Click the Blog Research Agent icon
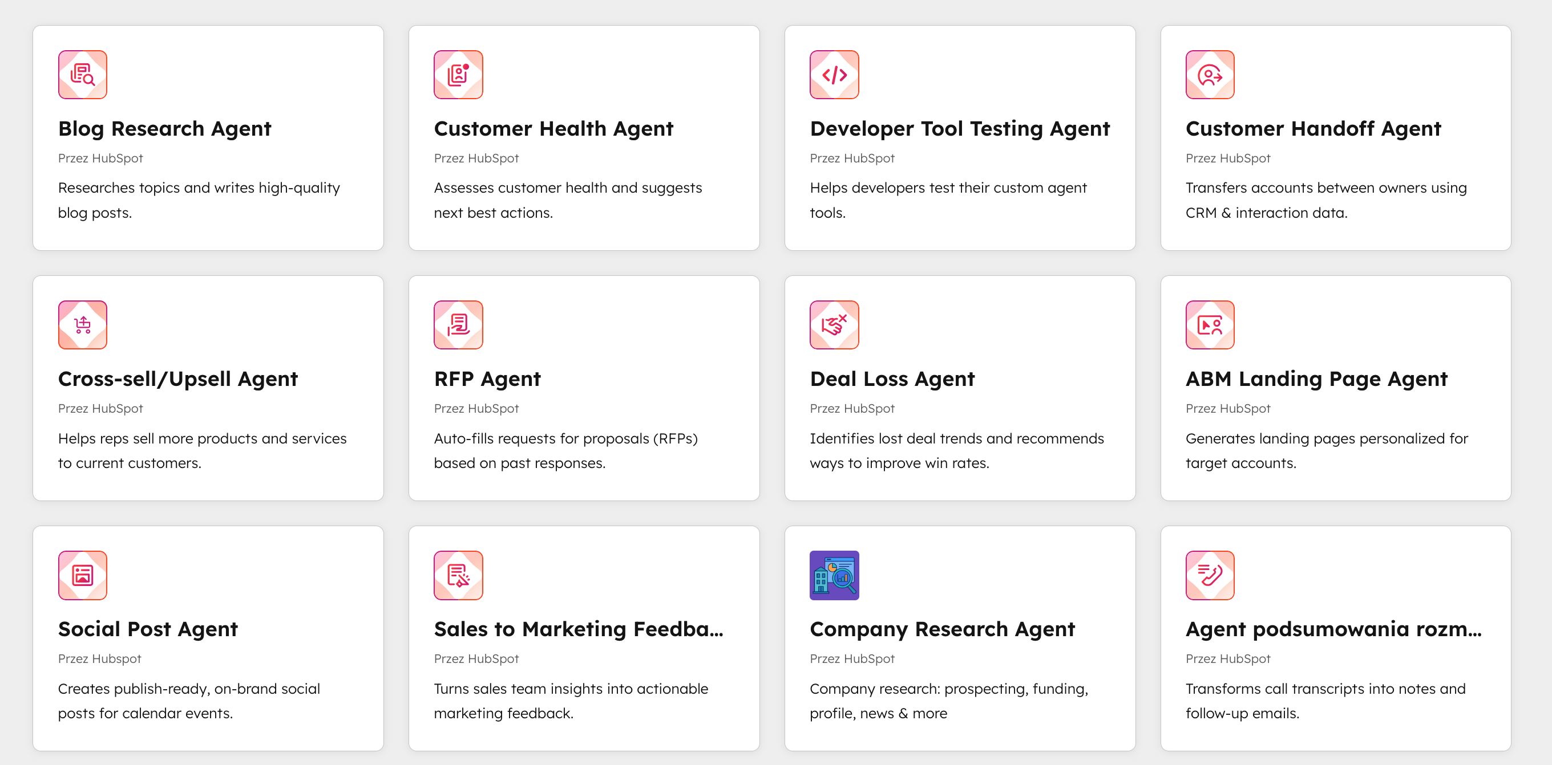Image resolution: width=1552 pixels, height=765 pixels. click(x=83, y=75)
